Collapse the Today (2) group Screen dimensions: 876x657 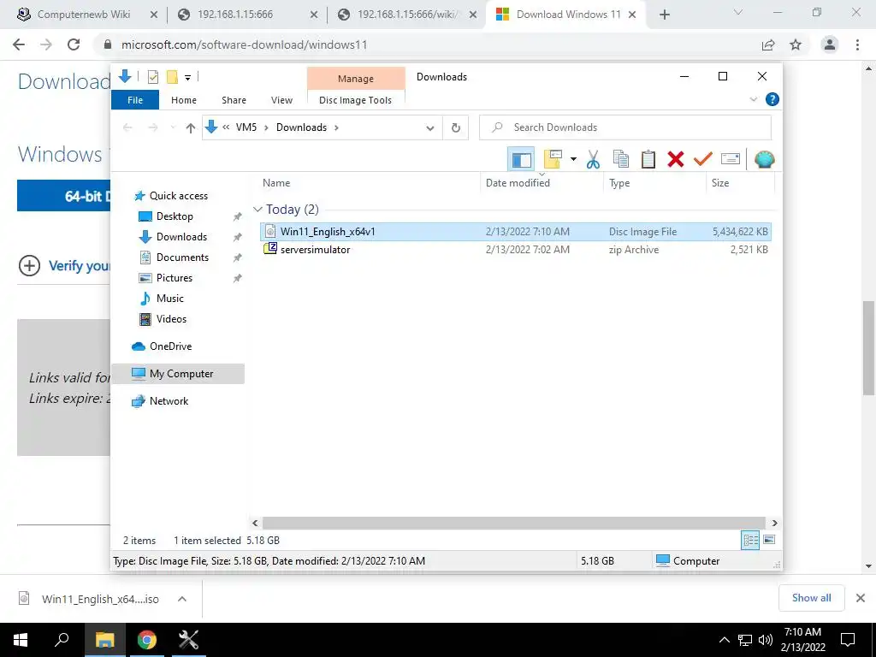[x=257, y=210]
